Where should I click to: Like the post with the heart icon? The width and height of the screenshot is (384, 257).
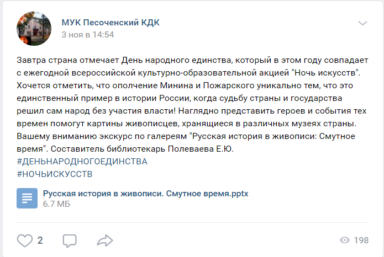[25, 240]
